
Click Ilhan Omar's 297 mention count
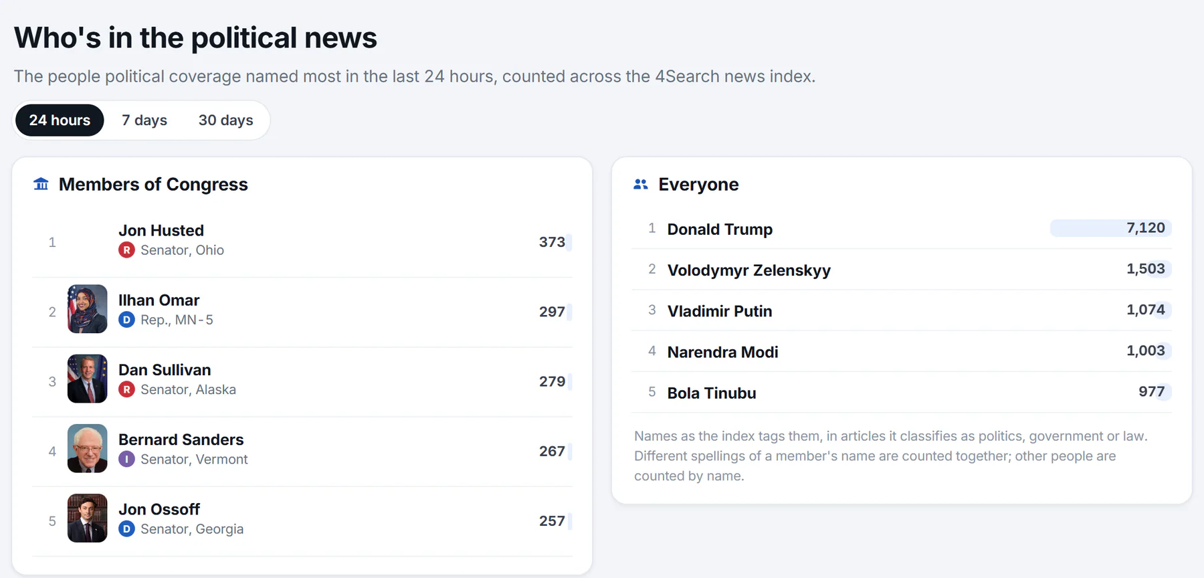point(553,312)
